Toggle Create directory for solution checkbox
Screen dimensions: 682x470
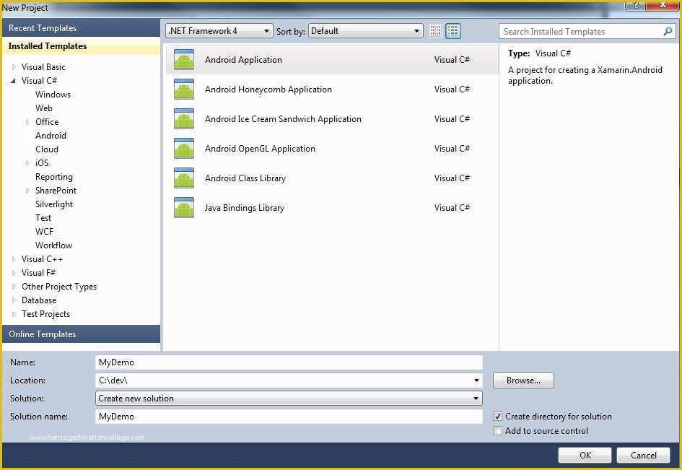pyautogui.click(x=497, y=417)
